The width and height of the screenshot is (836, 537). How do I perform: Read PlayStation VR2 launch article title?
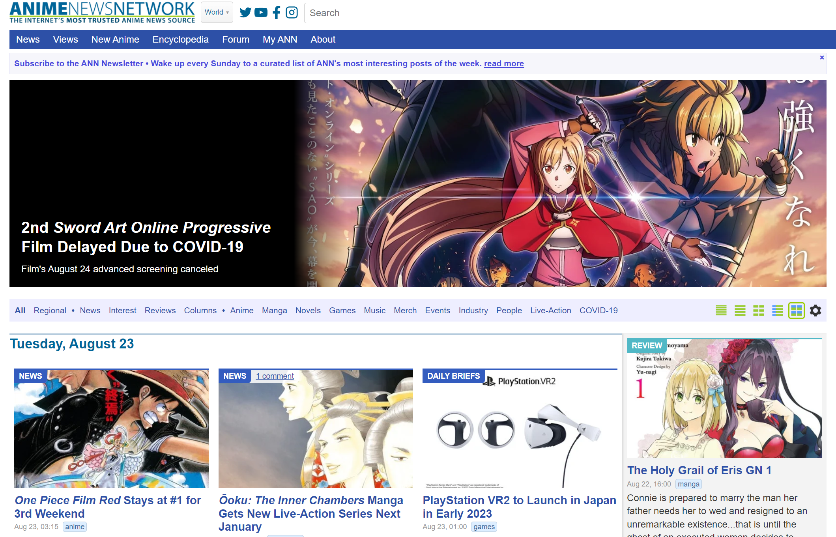(519, 507)
